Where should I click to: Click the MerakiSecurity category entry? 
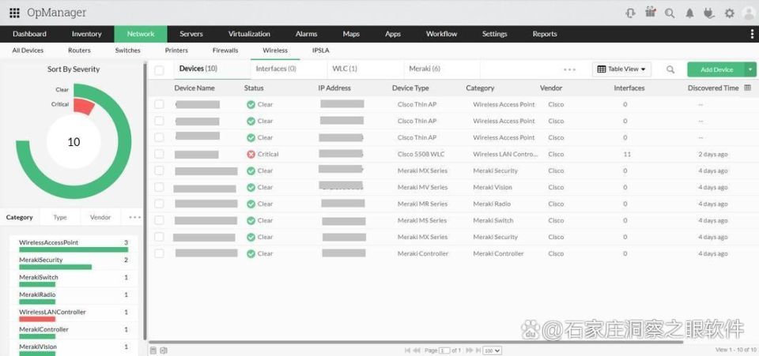tap(74, 262)
